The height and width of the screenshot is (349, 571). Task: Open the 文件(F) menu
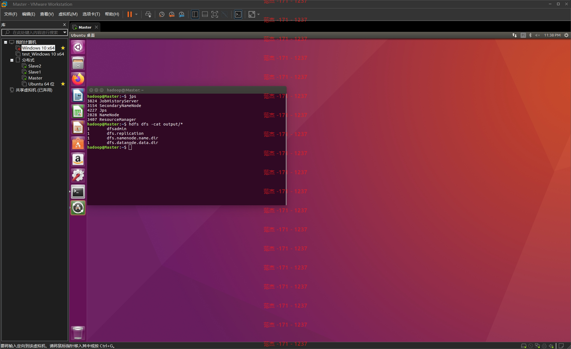click(10, 14)
